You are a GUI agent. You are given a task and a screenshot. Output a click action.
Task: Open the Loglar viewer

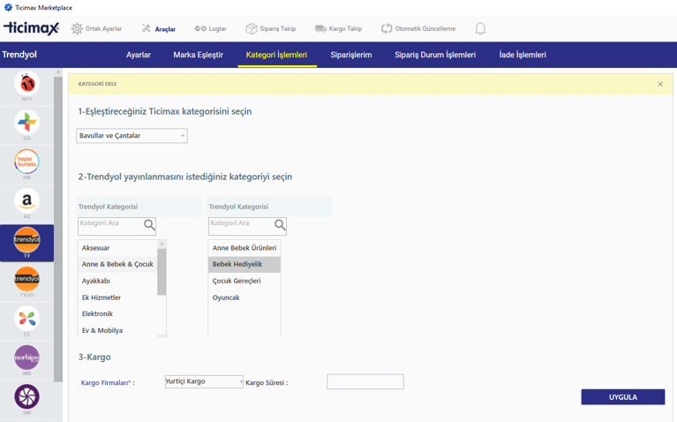(210, 28)
